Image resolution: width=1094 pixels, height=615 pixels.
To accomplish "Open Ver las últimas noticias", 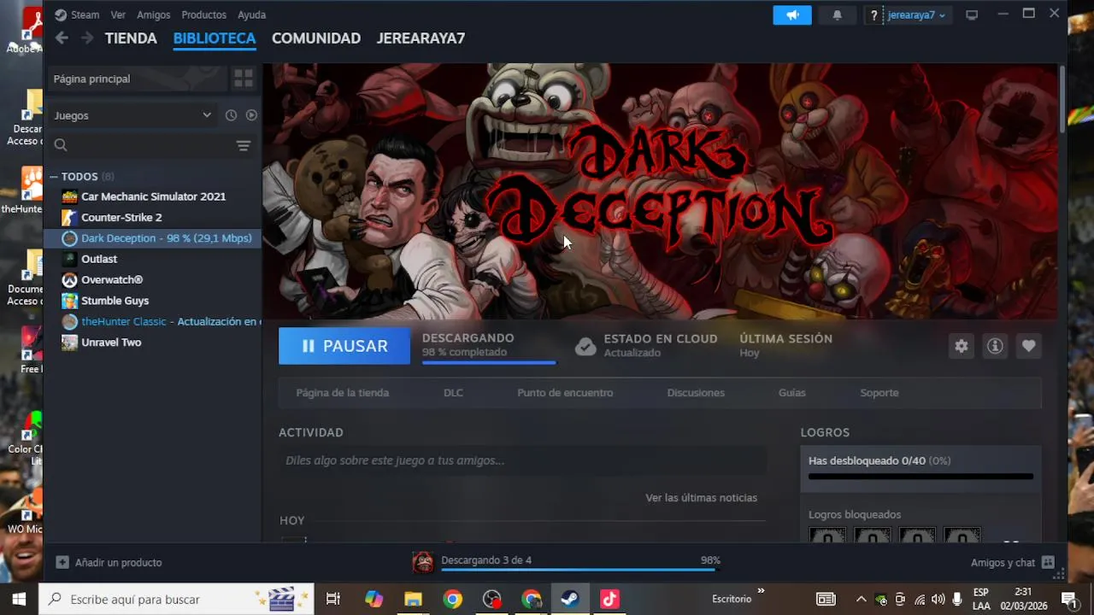I will click(x=701, y=497).
